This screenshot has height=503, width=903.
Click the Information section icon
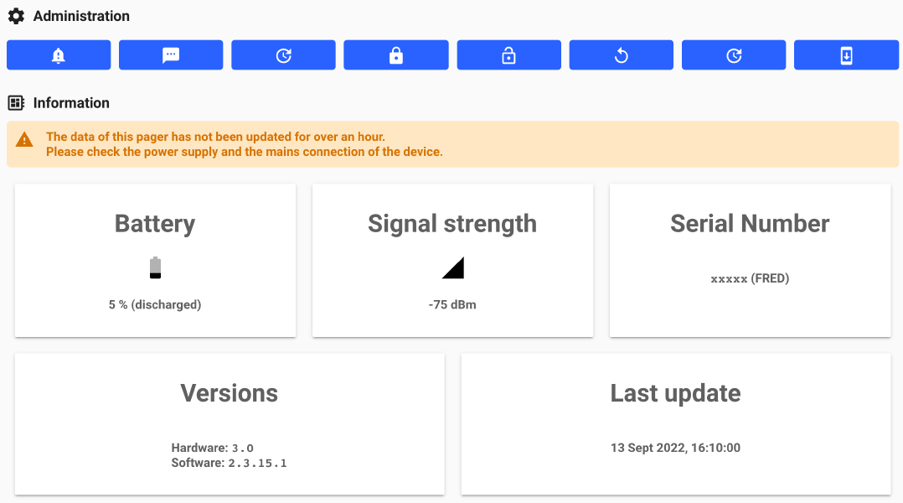16,103
